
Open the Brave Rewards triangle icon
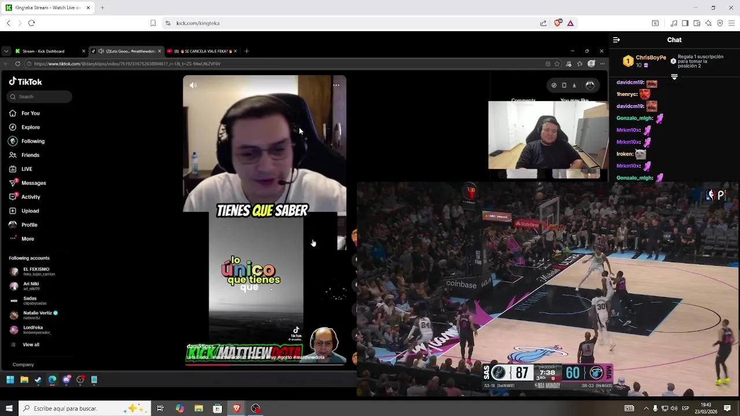(x=570, y=23)
